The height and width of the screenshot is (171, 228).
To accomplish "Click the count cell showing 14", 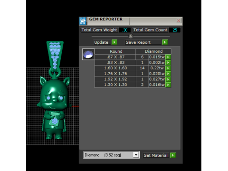I will click(x=142, y=68).
